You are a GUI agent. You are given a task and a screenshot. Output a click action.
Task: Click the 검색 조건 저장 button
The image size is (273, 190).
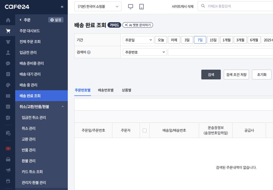(x=236, y=75)
